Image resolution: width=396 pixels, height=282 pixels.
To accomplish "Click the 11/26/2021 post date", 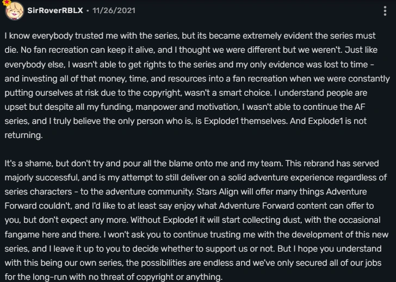I will click(114, 10).
